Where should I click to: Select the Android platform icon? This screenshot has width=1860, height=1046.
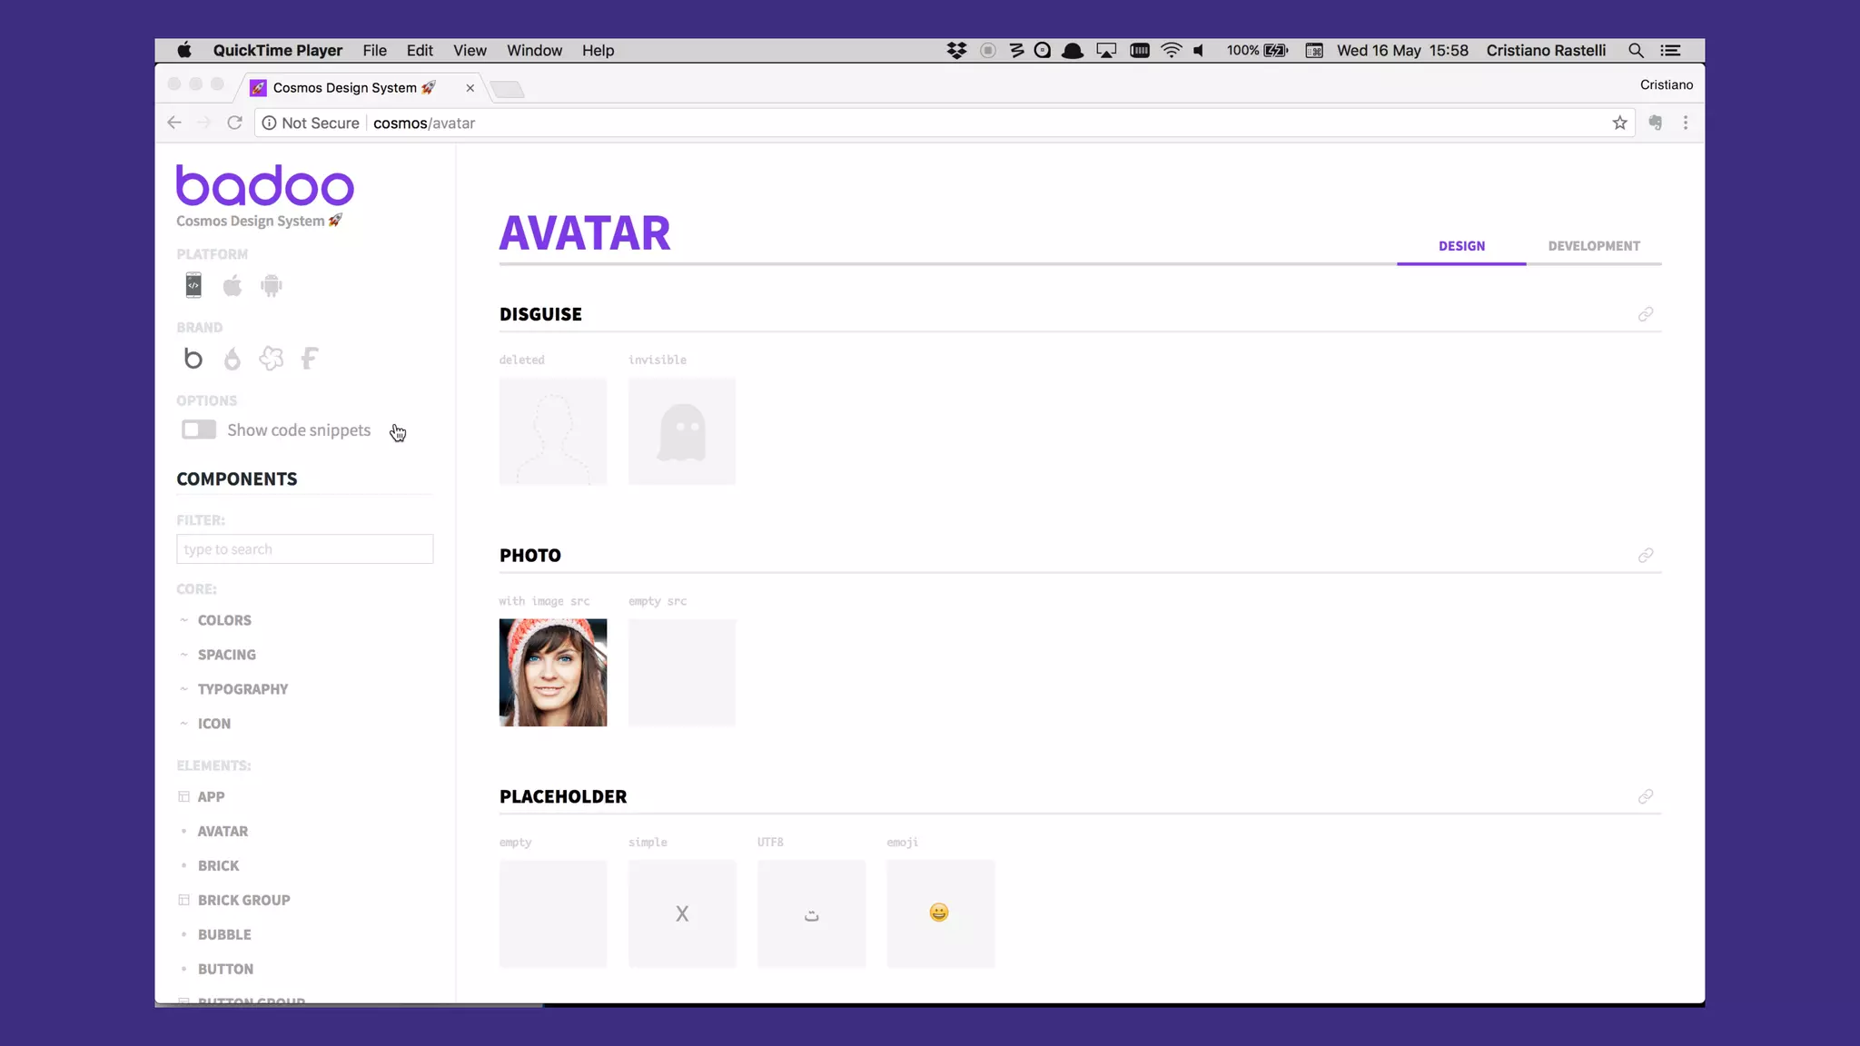271,286
